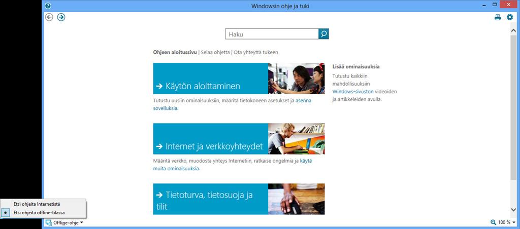The height and width of the screenshot is (229, 520).
Task: Open Tietoturva, tietosuoja ja tilit banner
Action: pos(211,199)
